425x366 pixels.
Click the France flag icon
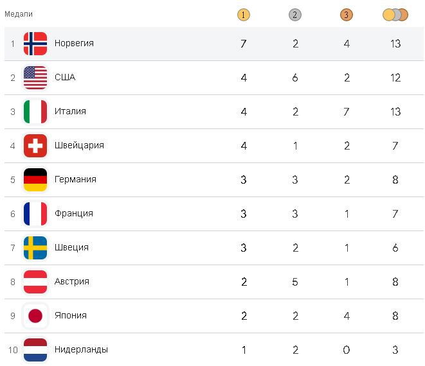pos(35,214)
